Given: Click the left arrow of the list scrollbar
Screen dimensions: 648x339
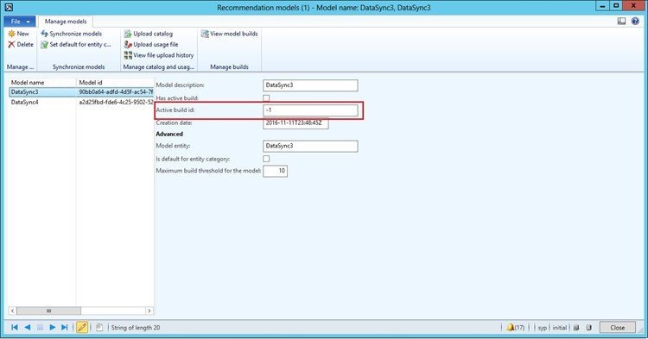Looking at the screenshot, I should [12, 311].
